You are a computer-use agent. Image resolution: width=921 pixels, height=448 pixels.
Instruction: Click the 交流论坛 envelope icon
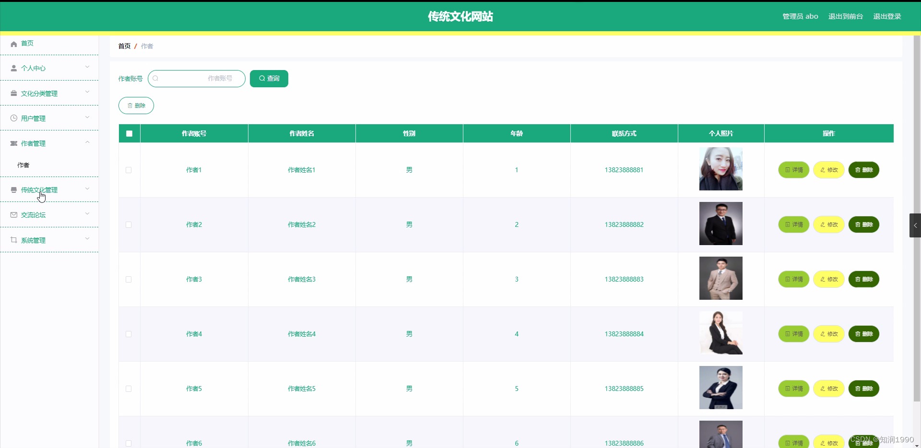pos(13,214)
